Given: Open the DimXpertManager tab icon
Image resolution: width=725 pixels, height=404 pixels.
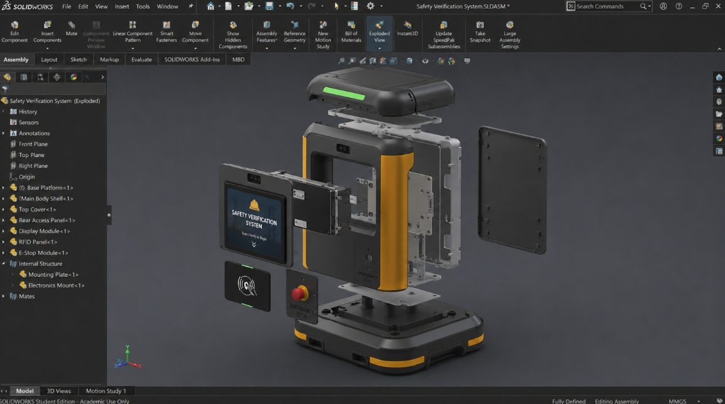Looking at the screenshot, I should [x=57, y=77].
